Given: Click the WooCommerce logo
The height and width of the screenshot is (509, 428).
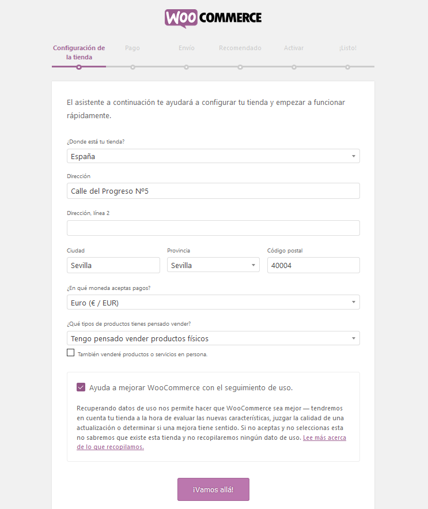Looking at the screenshot, I should 213,17.
